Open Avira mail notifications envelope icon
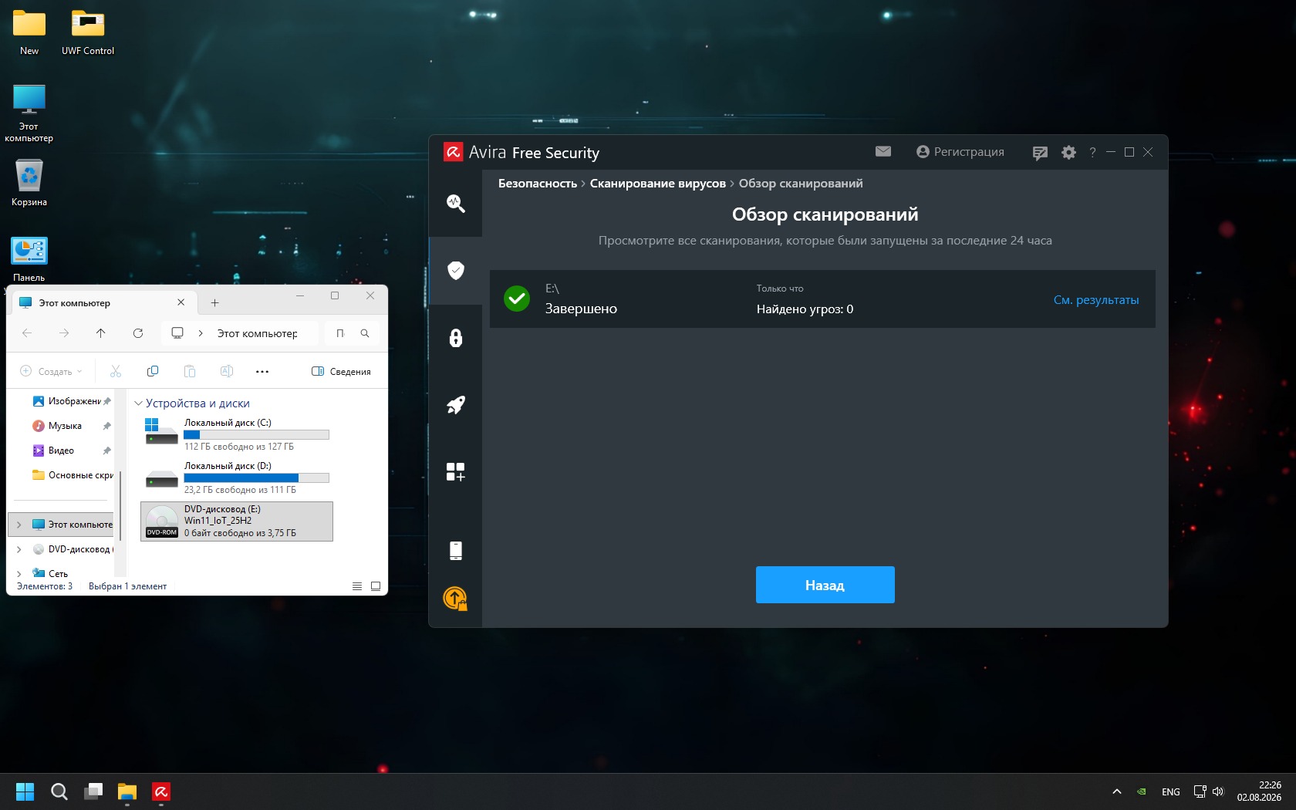Viewport: 1296px width, 810px height. (883, 152)
